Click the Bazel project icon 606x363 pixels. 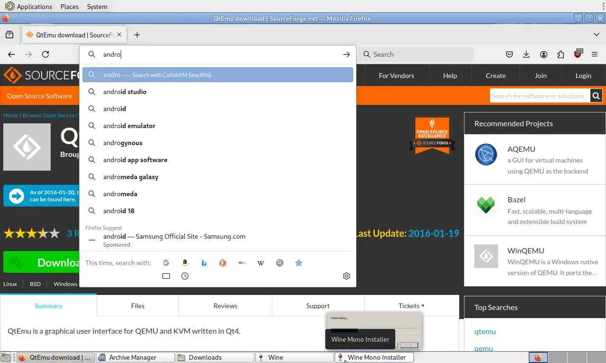[x=486, y=205]
